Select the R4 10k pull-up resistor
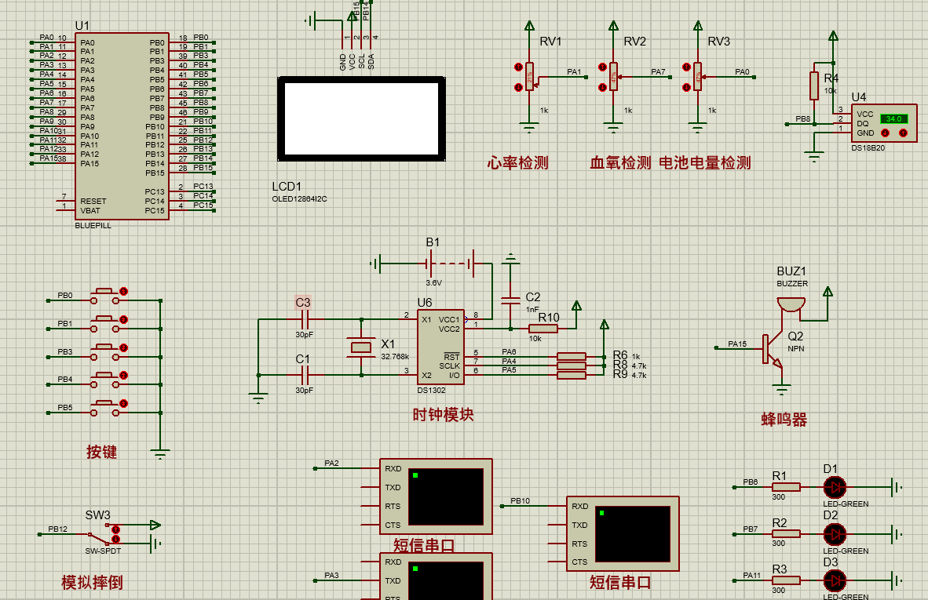This screenshot has width=928, height=600. point(814,85)
